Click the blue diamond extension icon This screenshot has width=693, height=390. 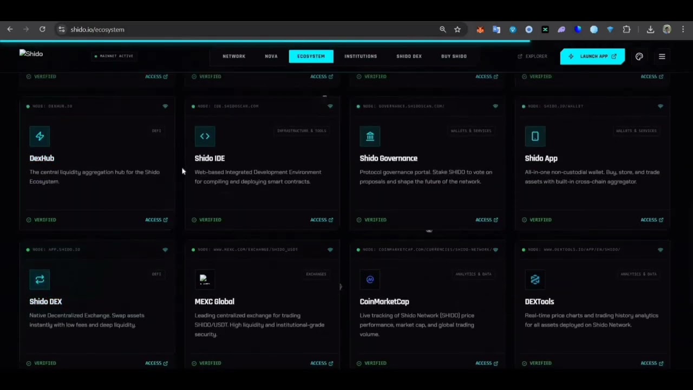pyautogui.click(x=610, y=30)
